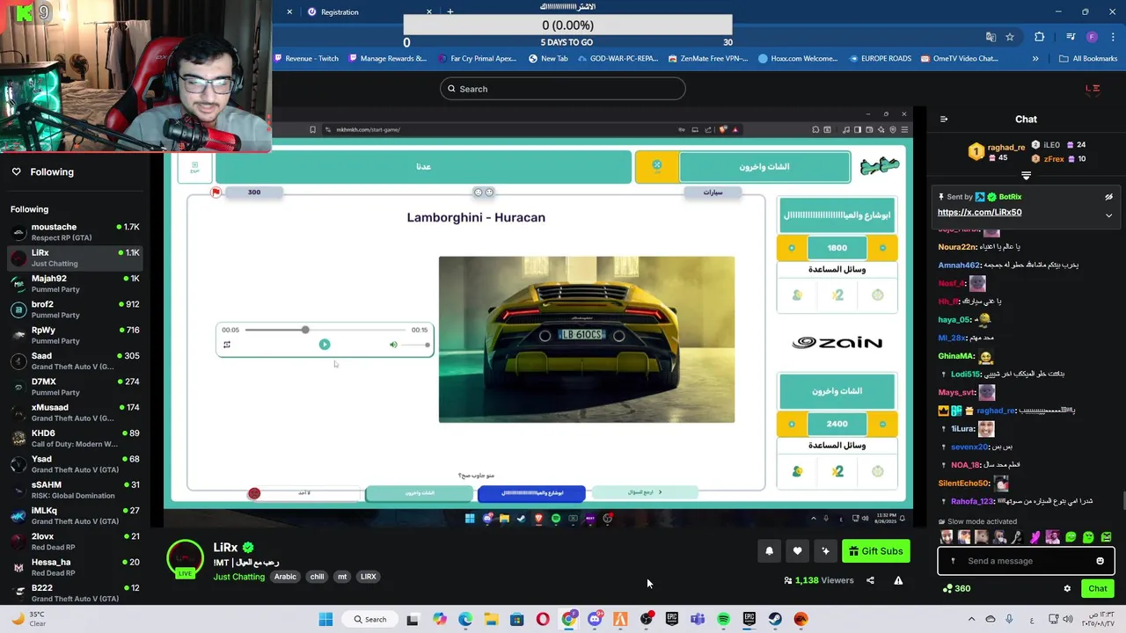Select the Arabic stream tag
This screenshot has height=633, width=1126.
[x=285, y=577]
